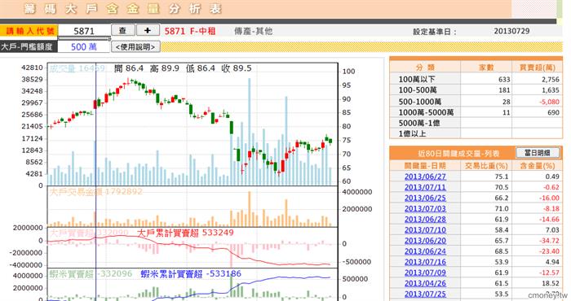Click the -5,080 net buy value
Viewport: 571px width, 301px height.
click(549, 102)
